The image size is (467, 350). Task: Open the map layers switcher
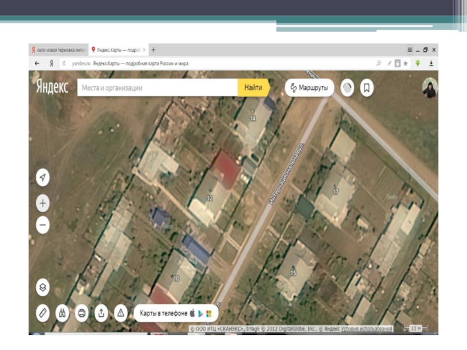[43, 287]
